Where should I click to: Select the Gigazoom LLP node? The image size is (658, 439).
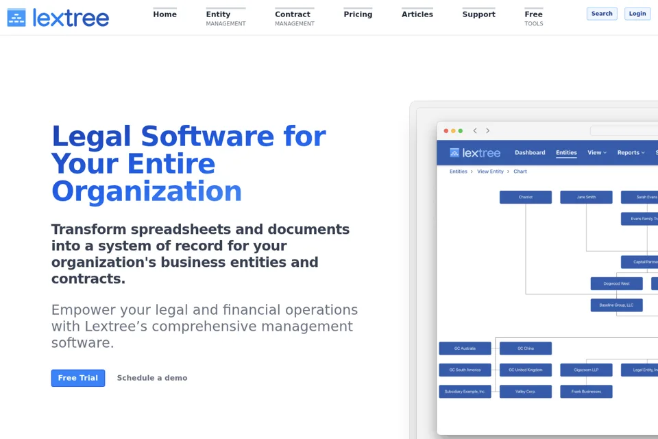tap(586, 370)
